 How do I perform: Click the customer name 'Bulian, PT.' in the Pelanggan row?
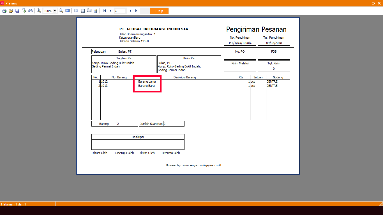point(125,52)
